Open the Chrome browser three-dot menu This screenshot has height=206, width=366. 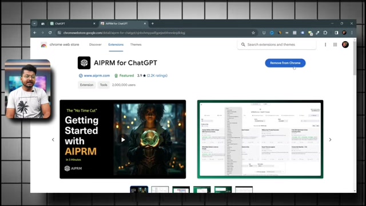click(352, 33)
